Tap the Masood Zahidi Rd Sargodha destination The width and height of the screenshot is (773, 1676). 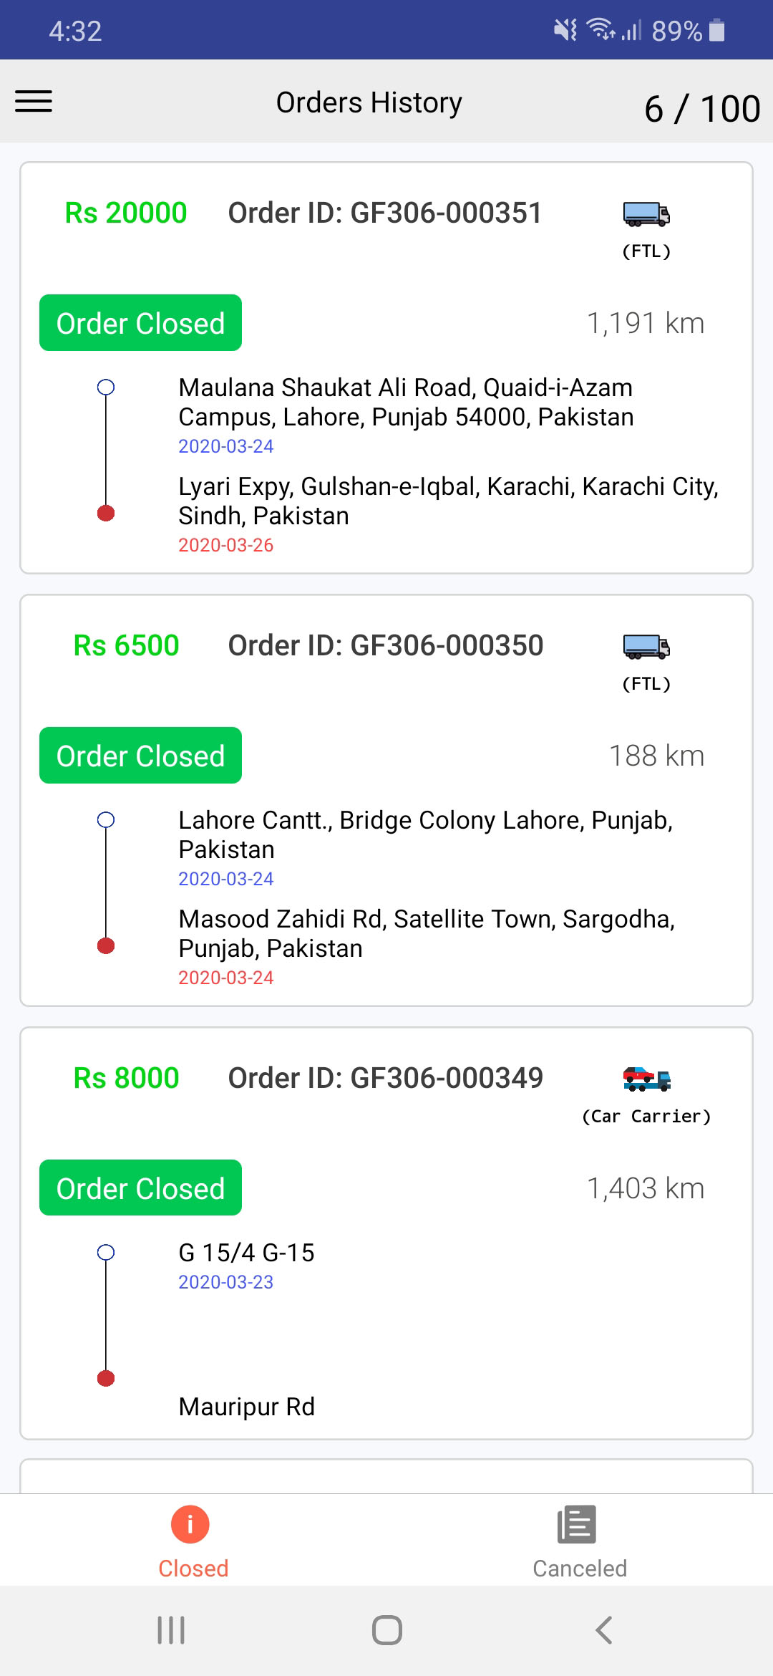[x=427, y=933]
